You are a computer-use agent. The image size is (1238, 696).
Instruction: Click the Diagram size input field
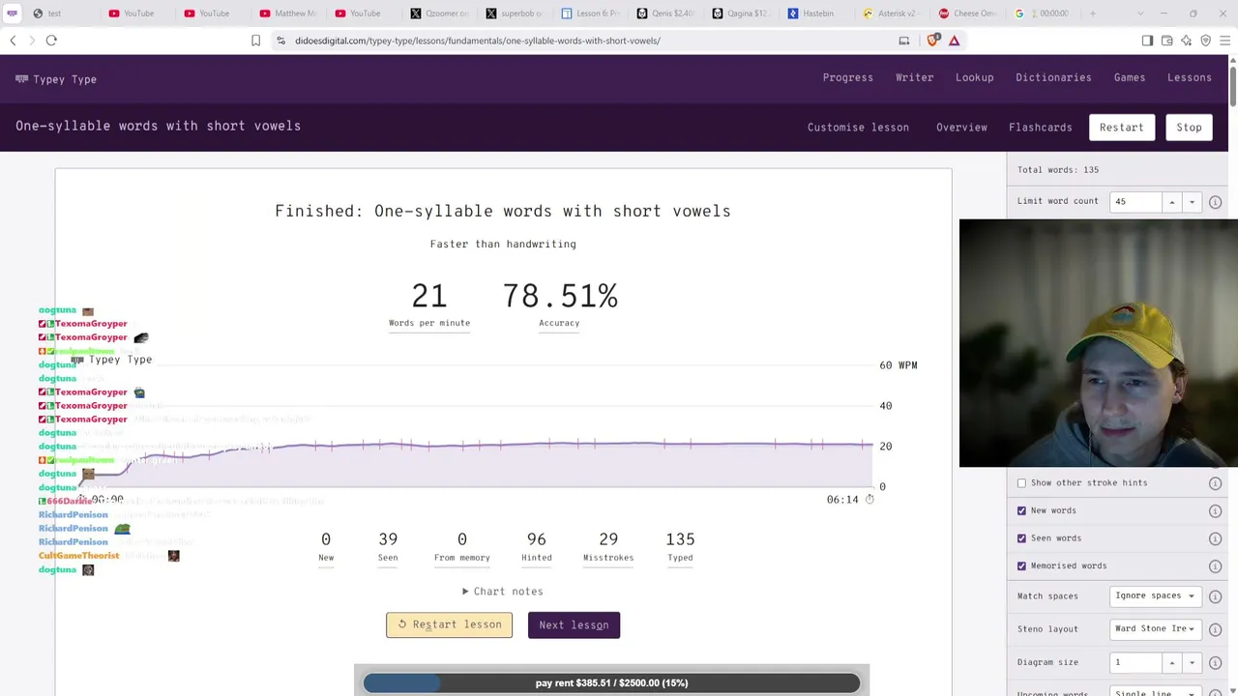pyautogui.click(x=1135, y=663)
